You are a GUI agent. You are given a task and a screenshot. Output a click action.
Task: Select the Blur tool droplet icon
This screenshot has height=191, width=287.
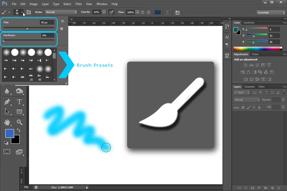pyautogui.click(x=7, y=91)
